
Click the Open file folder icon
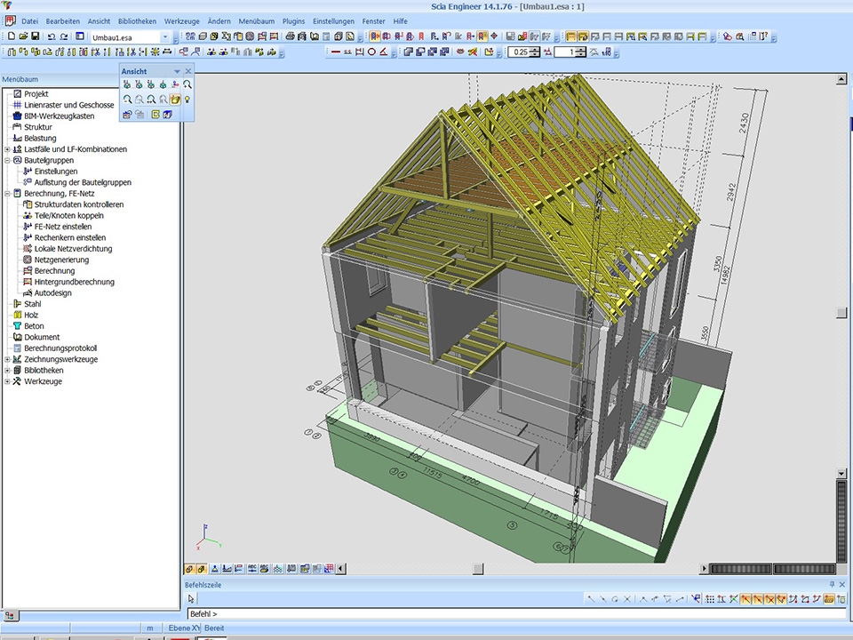(x=23, y=37)
